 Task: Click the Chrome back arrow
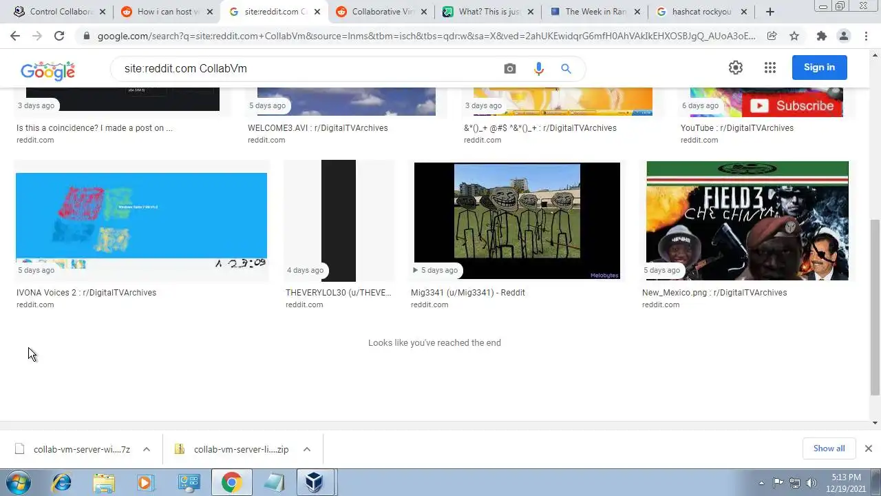click(15, 36)
